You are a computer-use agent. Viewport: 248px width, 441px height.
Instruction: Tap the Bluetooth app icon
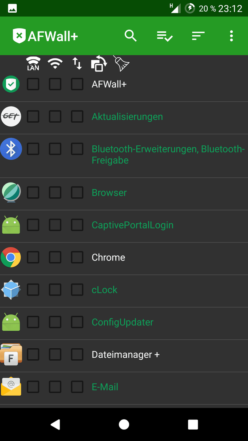pos(11,149)
